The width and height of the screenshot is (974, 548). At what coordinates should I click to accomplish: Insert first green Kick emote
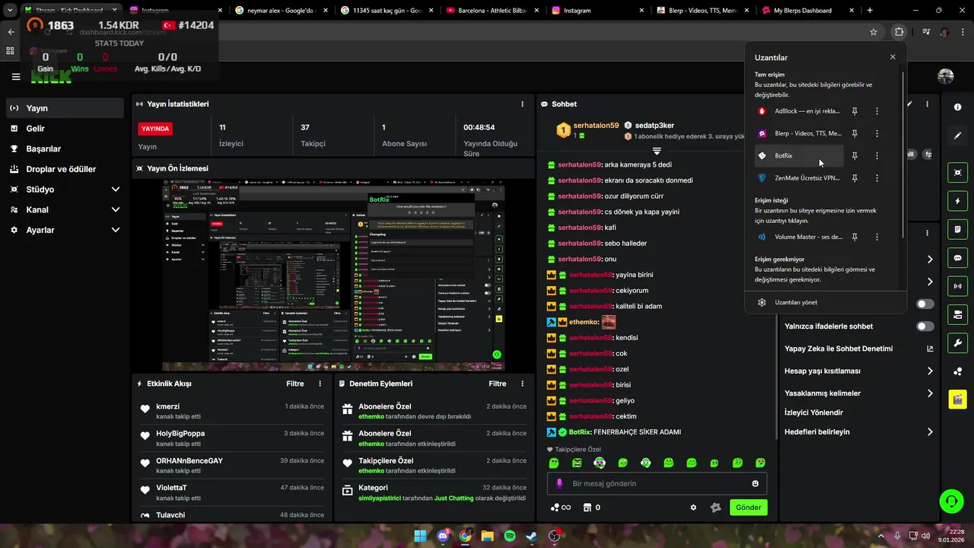point(554,463)
